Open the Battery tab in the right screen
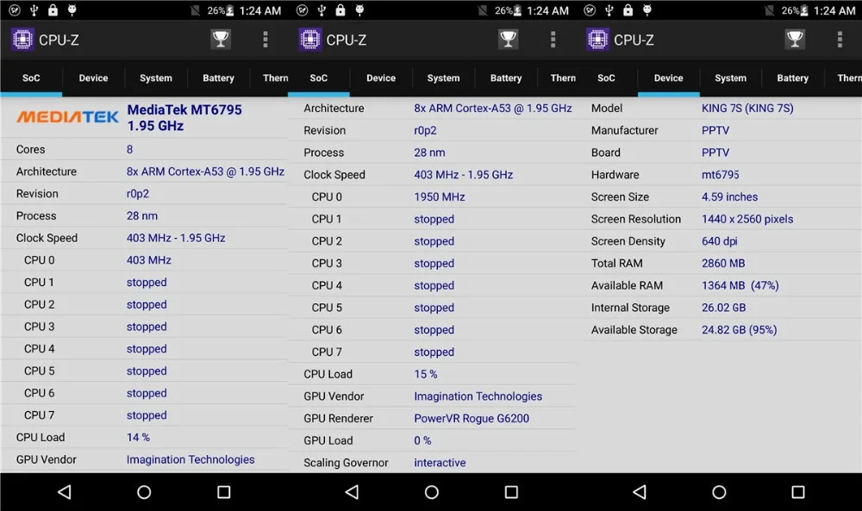The image size is (862, 511). [x=793, y=78]
